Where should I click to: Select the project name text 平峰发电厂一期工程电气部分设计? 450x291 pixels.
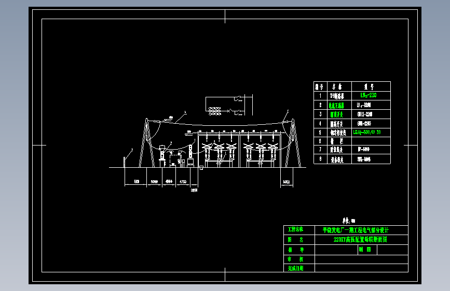(356, 230)
